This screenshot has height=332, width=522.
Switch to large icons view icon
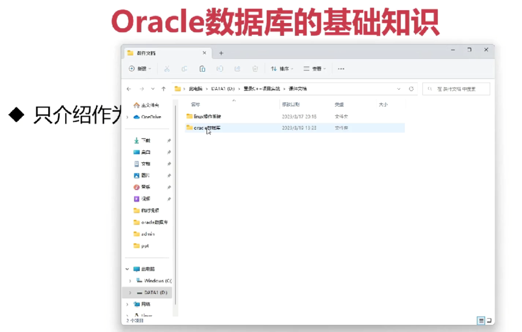[x=489, y=321]
